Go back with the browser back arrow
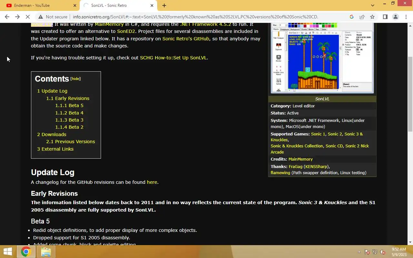The height and width of the screenshot is (258, 413). [7, 17]
